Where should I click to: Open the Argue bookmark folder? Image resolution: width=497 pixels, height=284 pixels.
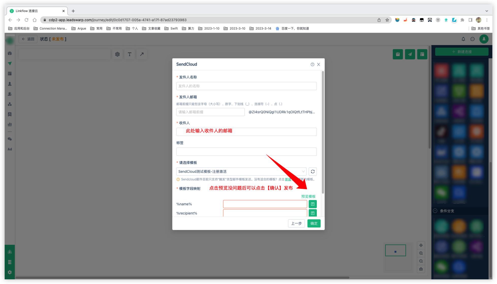[x=79, y=29]
